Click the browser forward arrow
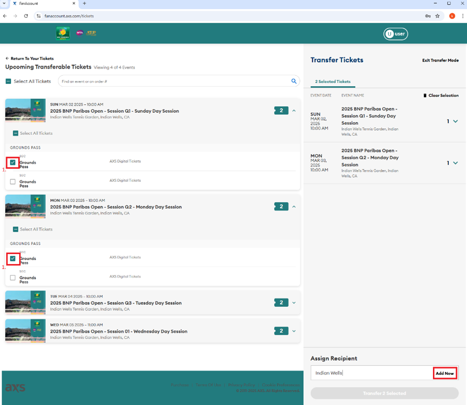This screenshot has height=405, width=467. pos(15,16)
